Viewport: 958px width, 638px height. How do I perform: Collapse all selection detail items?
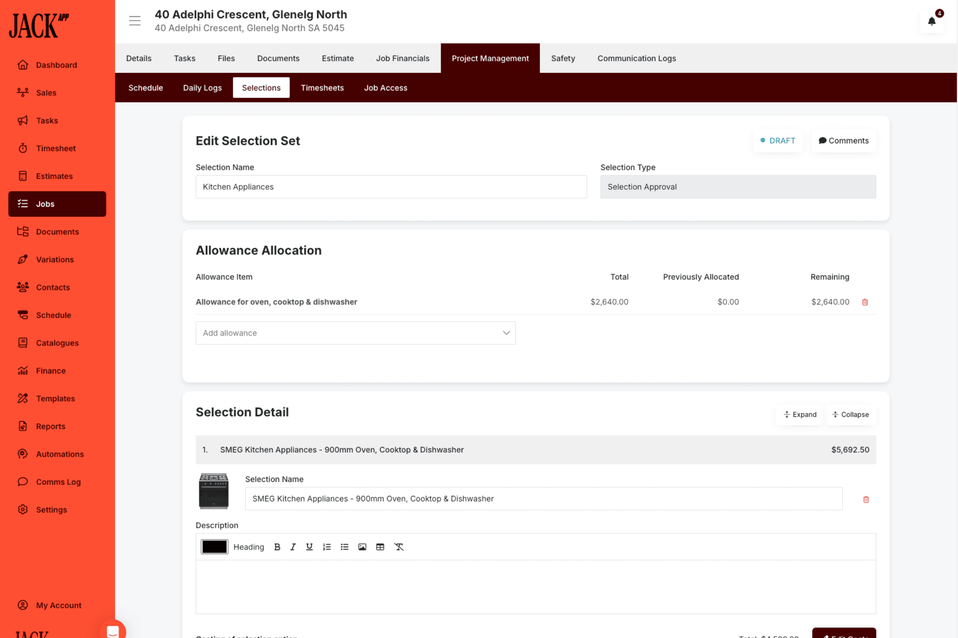point(850,414)
